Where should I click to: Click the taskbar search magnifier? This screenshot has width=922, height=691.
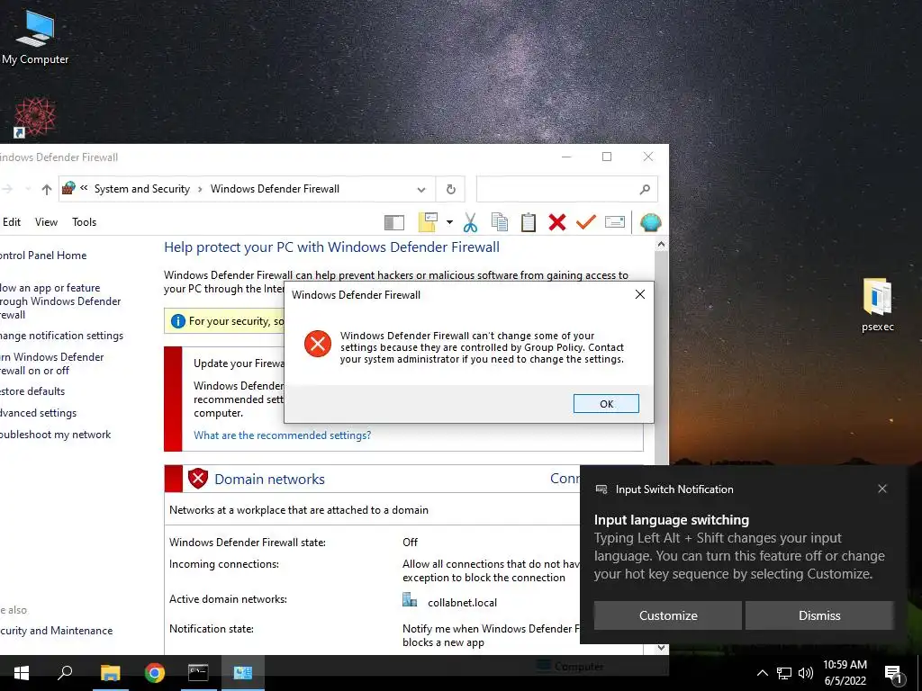coord(65,673)
